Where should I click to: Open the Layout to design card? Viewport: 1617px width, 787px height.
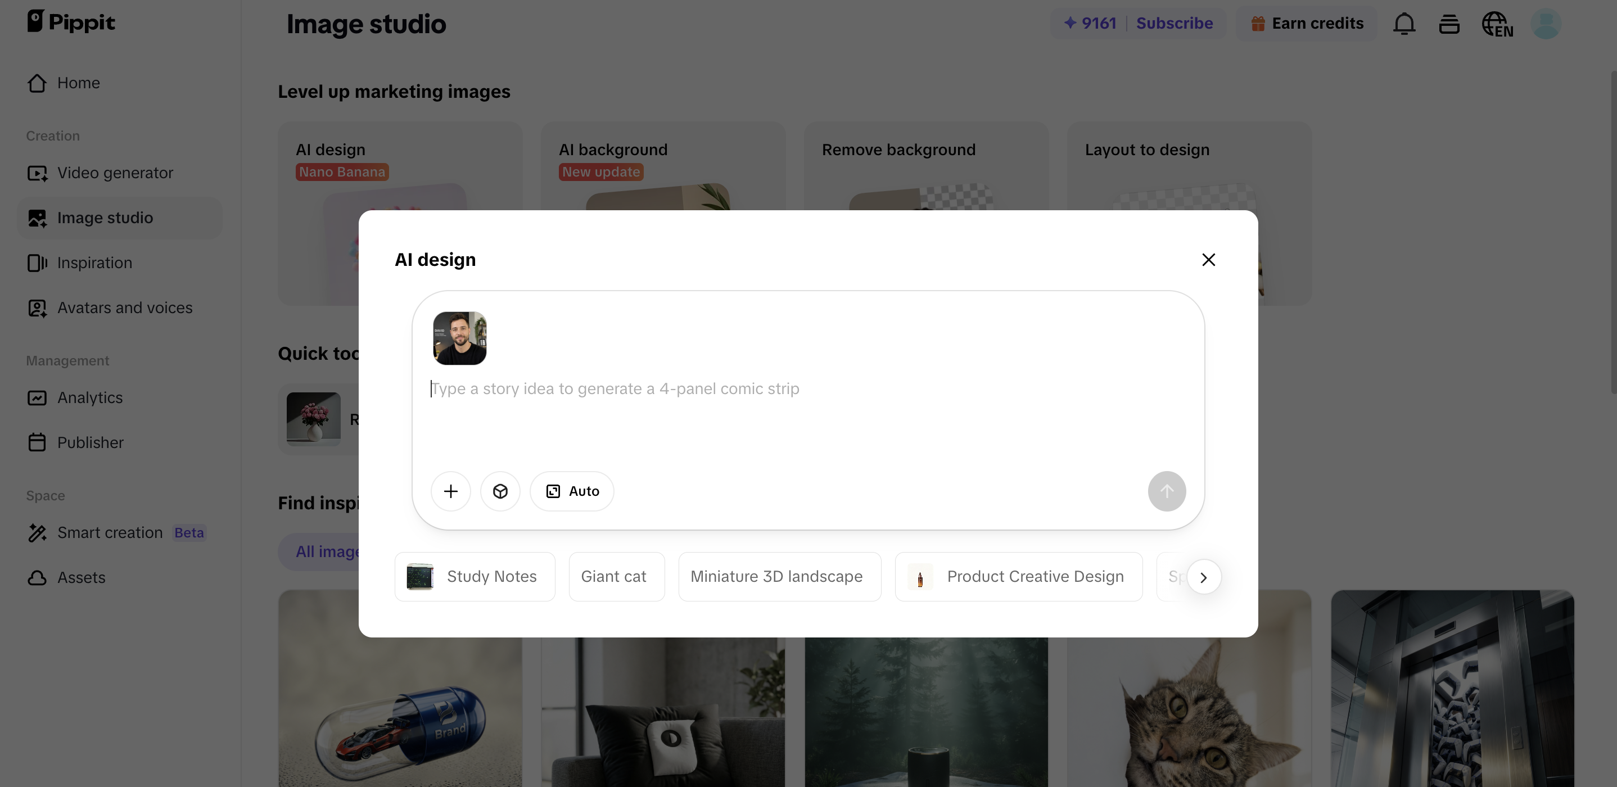tap(1189, 166)
